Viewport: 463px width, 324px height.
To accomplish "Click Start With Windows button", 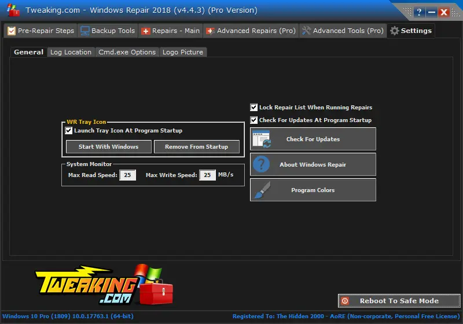I will [x=109, y=146].
